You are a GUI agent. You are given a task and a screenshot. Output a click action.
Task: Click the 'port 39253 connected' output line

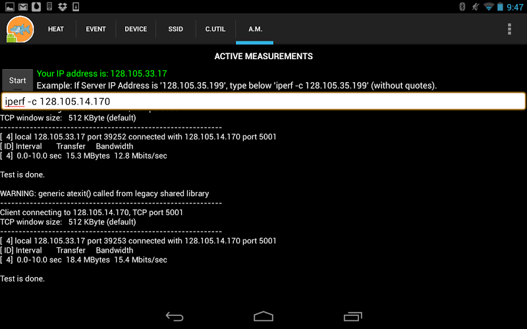(x=138, y=241)
